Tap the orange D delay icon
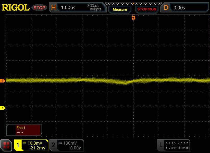This screenshot has height=153, width=210. (166, 8)
